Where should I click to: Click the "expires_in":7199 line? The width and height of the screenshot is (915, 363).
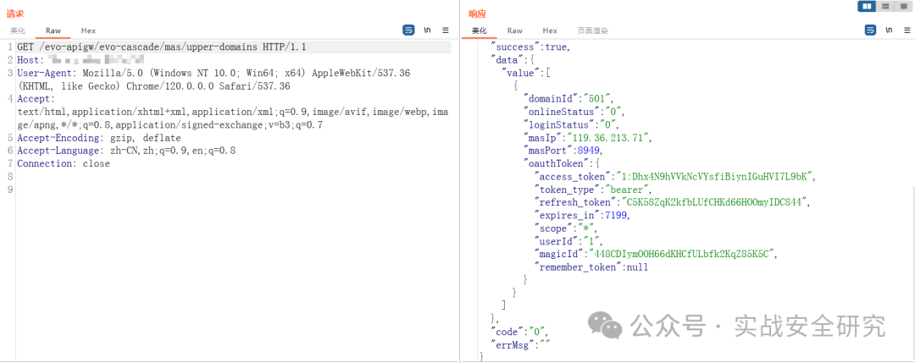(x=583, y=215)
